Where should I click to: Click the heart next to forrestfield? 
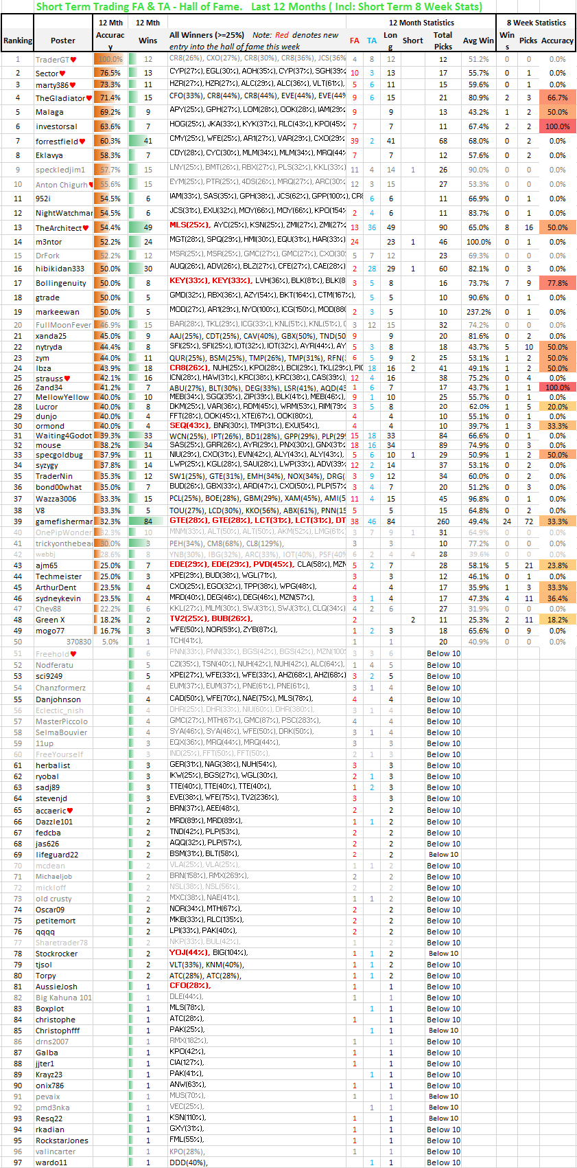(82, 142)
